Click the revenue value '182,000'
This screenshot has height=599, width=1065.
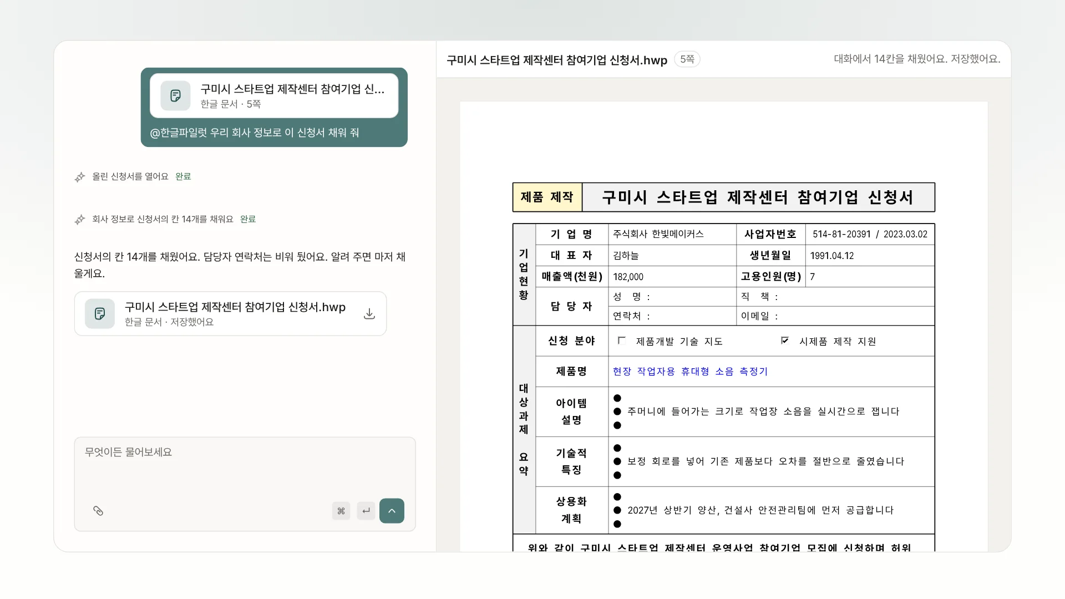click(628, 277)
